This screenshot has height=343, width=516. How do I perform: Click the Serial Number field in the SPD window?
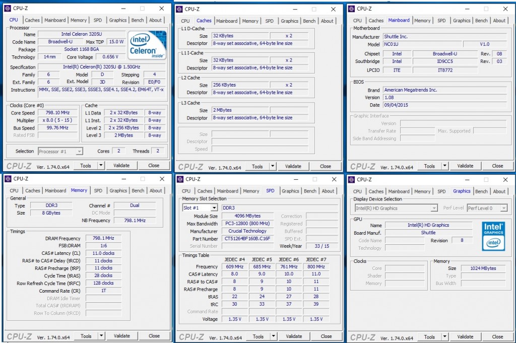[248, 246]
